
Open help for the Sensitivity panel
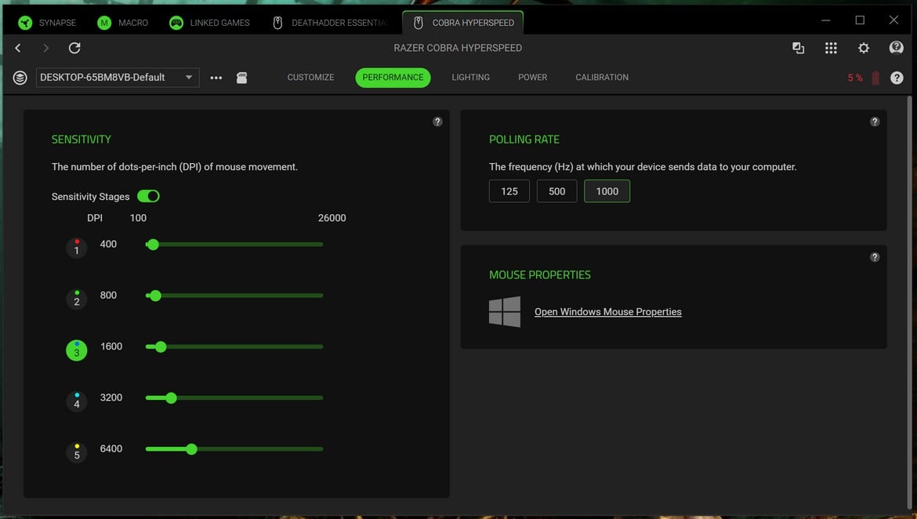tap(437, 122)
